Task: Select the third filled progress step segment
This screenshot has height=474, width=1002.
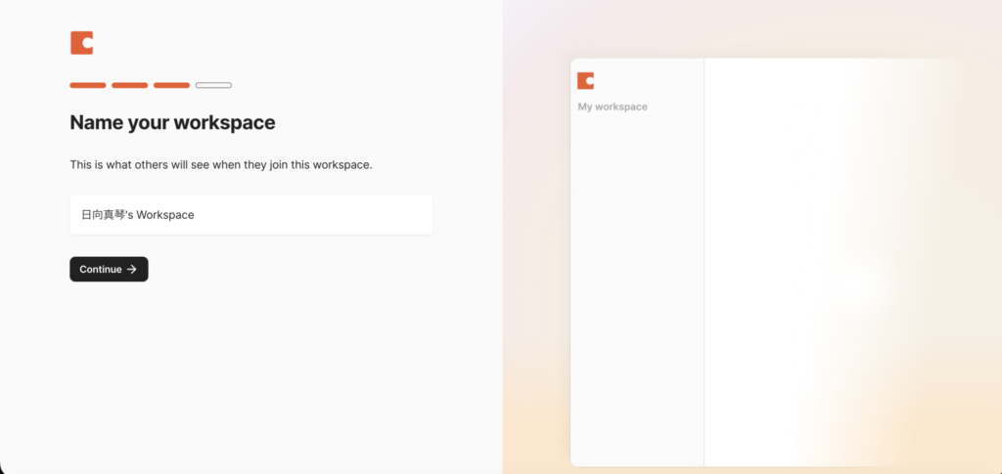Action: pos(171,85)
